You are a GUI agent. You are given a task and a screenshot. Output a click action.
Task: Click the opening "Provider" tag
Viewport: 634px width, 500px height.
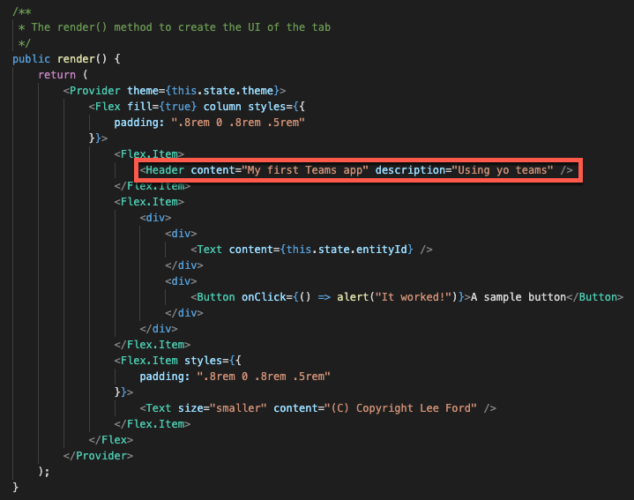tap(92, 91)
